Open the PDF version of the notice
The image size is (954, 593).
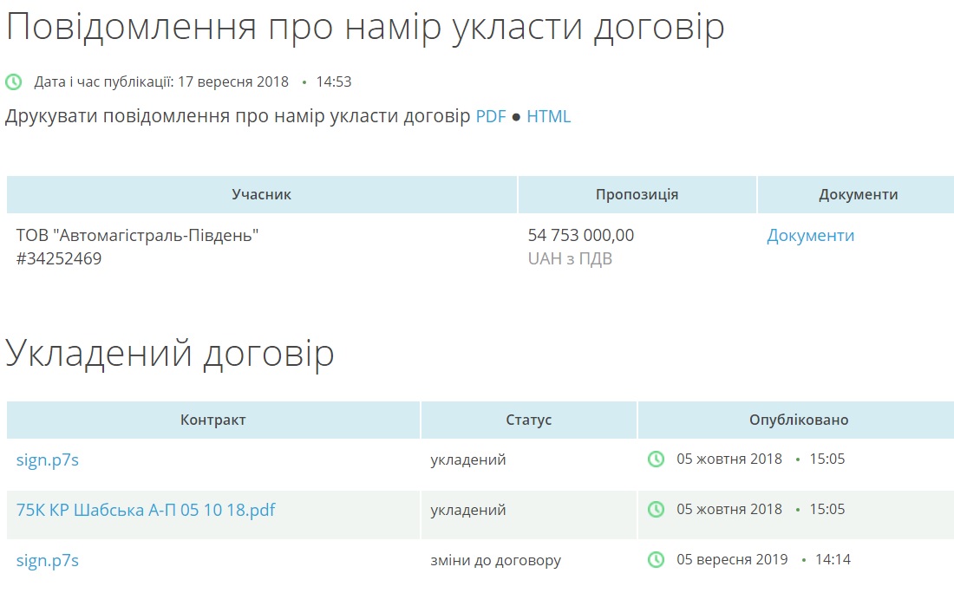(490, 116)
